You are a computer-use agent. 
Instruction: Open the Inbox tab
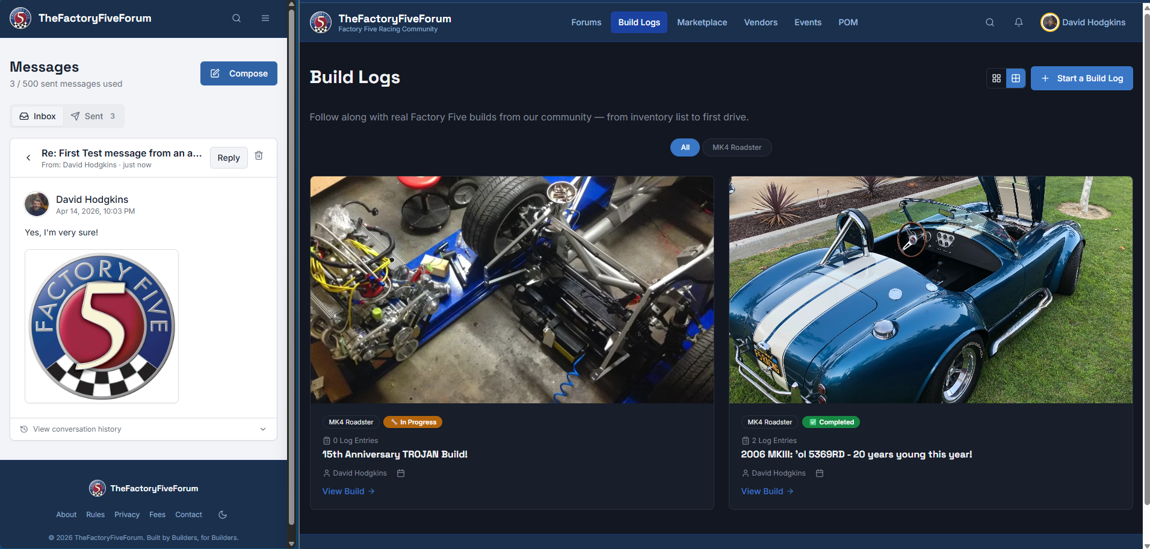point(37,116)
